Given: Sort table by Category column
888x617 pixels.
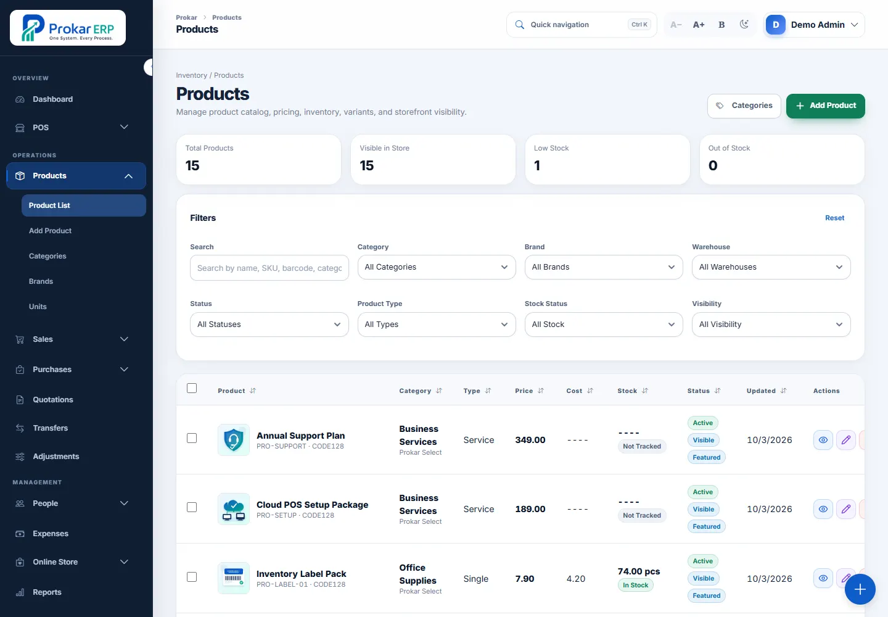Looking at the screenshot, I should click(x=421, y=391).
